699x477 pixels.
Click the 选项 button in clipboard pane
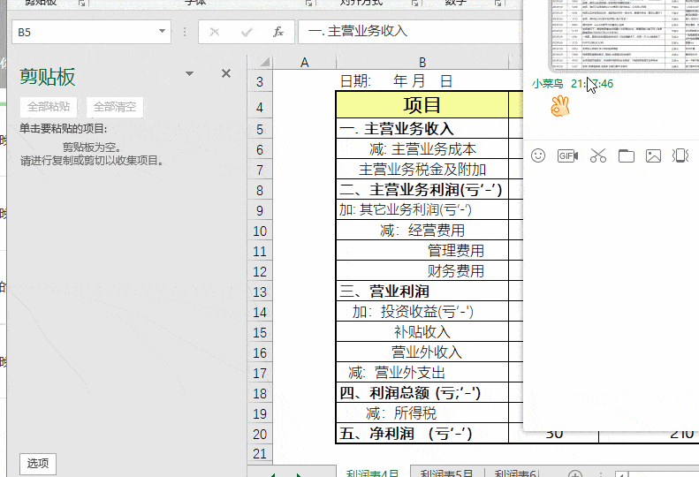coord(38,464)
